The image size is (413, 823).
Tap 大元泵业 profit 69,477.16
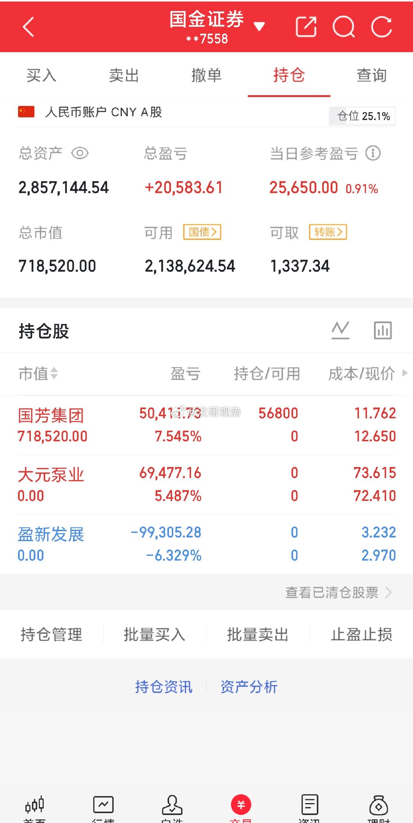pos(170,473)
